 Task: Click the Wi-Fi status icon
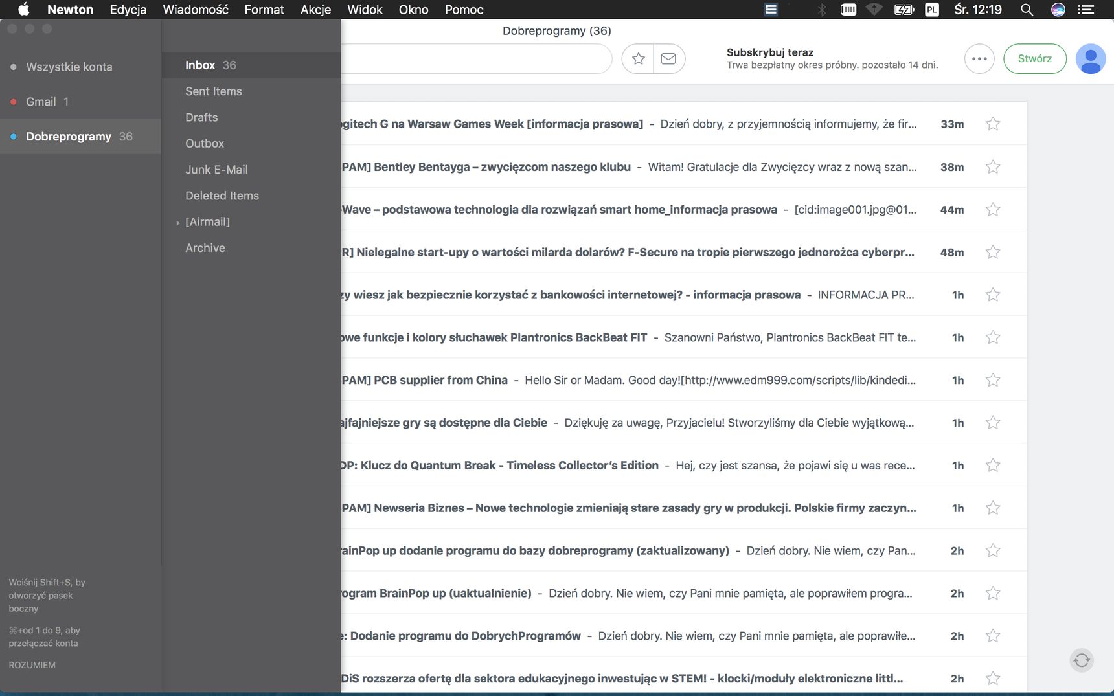click(x=874, y=10)
